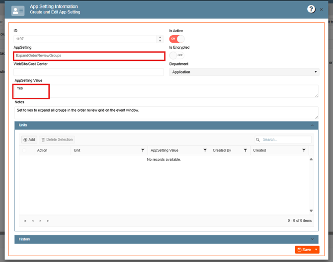Open the AppSetting Value column filter
Image resolution: width=333 pixels, height=262 pixels.
pos(205,150)
